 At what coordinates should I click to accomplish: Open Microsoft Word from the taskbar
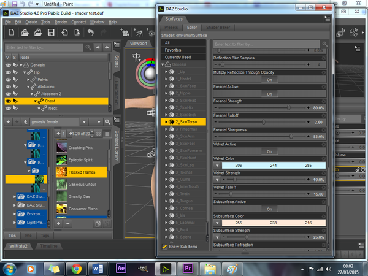tap(98, 269)
